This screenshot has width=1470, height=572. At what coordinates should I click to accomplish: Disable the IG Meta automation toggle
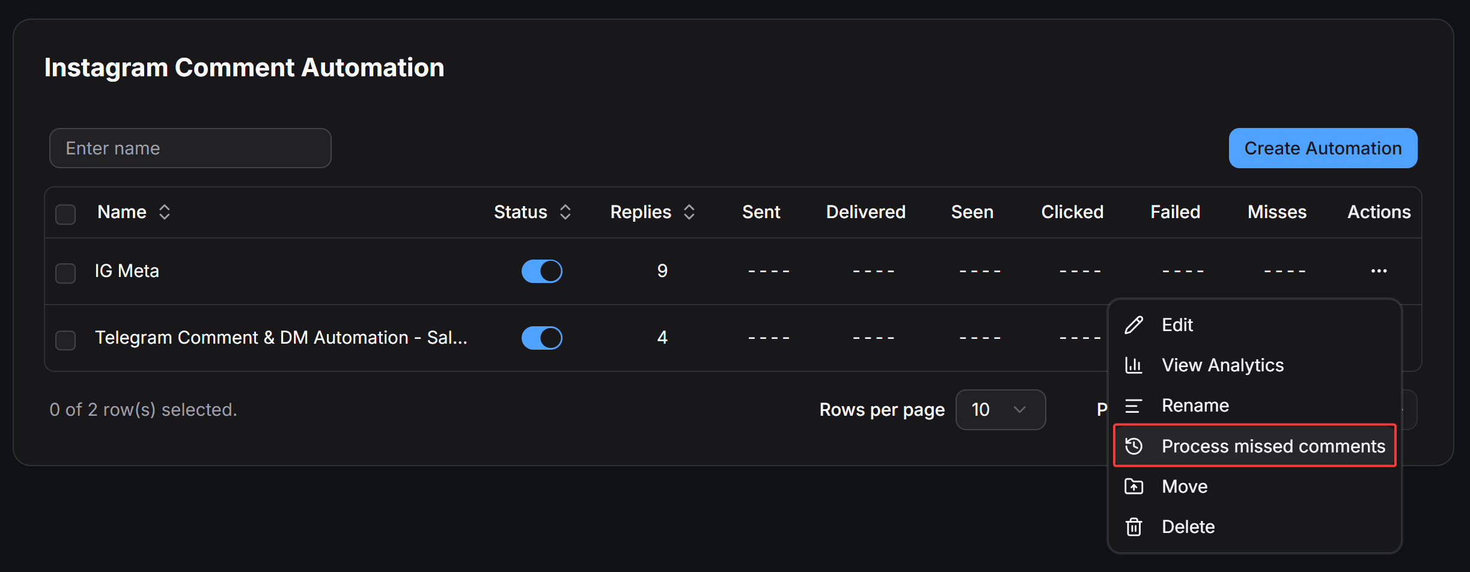click(541, 271)
